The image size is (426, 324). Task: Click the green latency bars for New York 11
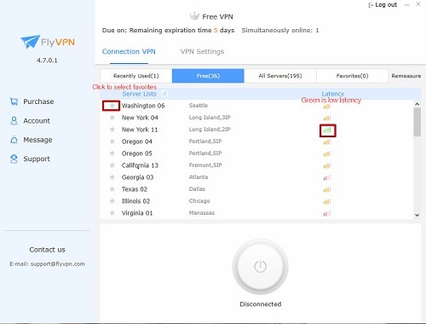(x=327, y=130)
